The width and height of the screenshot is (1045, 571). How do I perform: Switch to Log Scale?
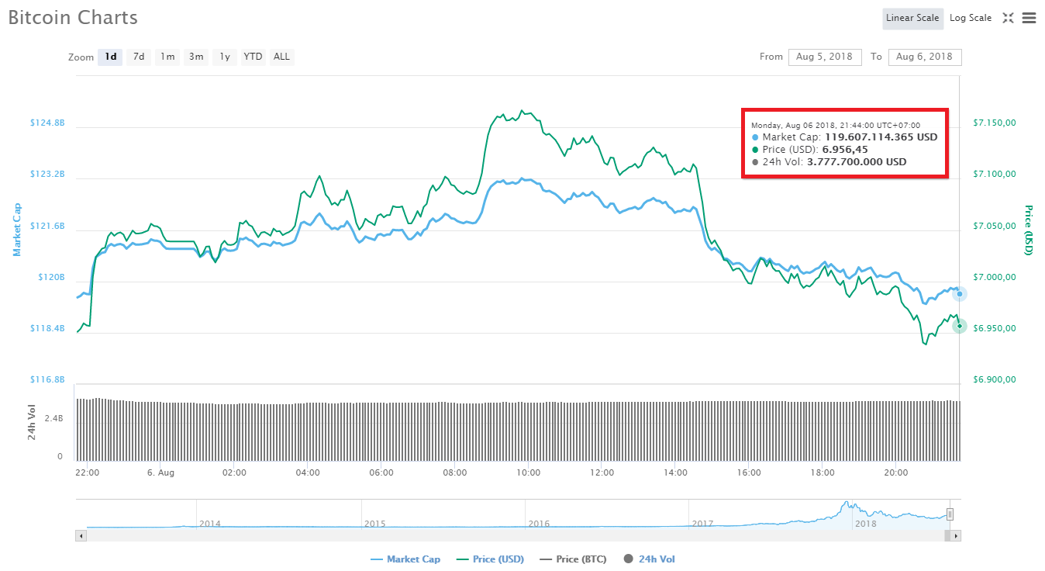coord(970,18)
